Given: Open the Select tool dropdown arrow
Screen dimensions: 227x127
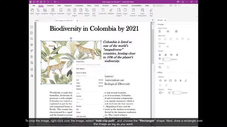Looking at the screenshot, I should tap(38, 15).
